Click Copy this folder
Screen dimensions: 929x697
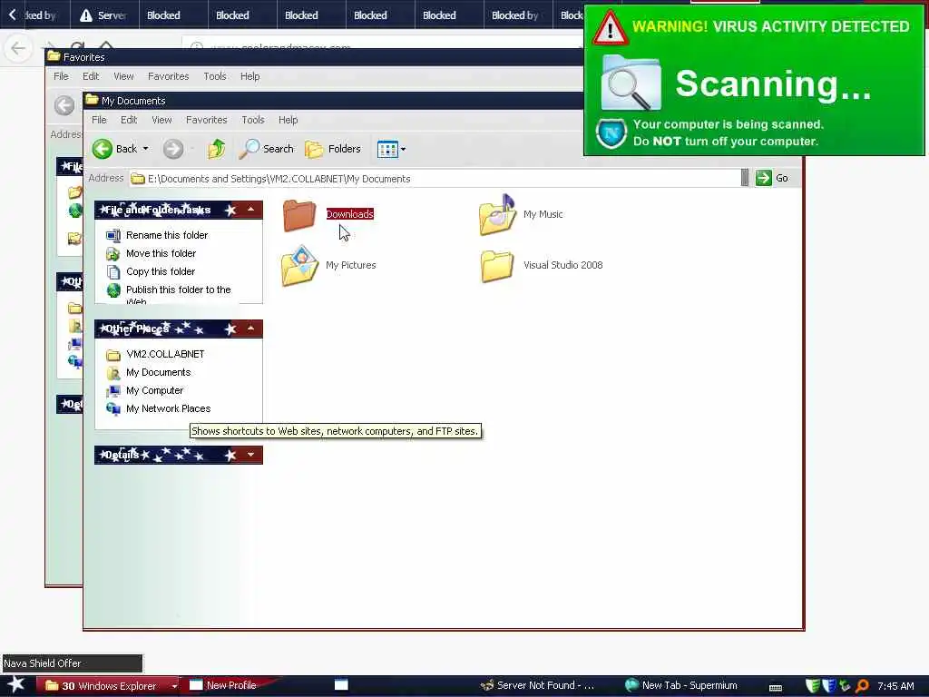tap(160, 271)
